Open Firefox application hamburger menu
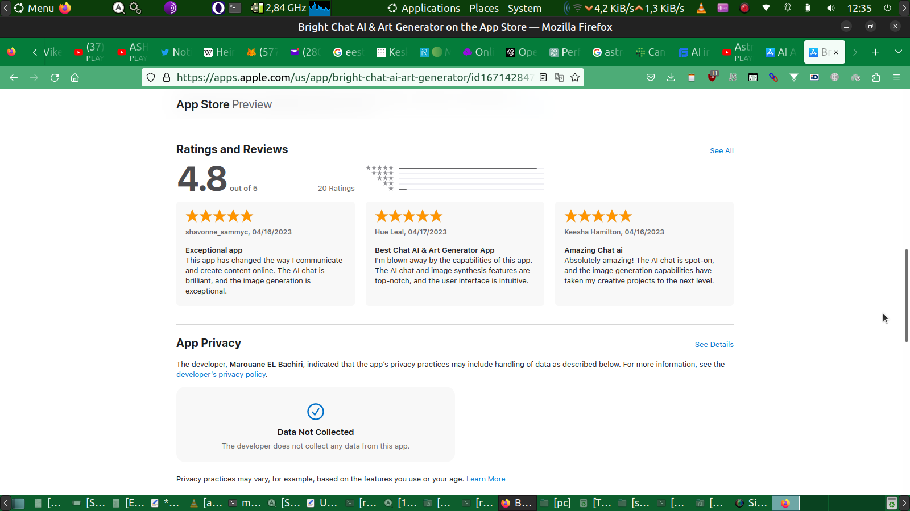The height and width of the screenshot is (511, 910). click(x=896, y=78)
